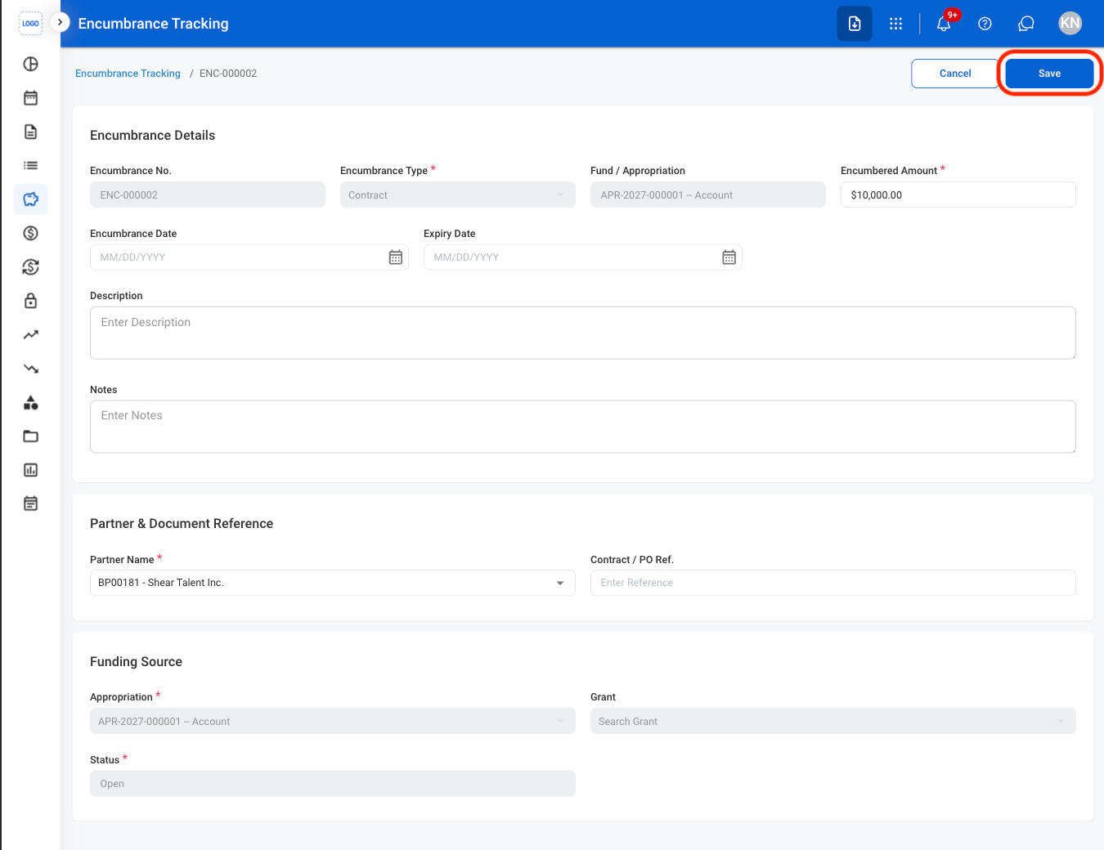Expand the sidebar with the chevron button
Image resolution: width=1104 pixels, height=850 pixels.
click(60, 22)
